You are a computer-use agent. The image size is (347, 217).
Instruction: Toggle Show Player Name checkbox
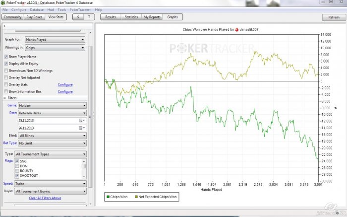pyautogui.click(x=6, y=57)
